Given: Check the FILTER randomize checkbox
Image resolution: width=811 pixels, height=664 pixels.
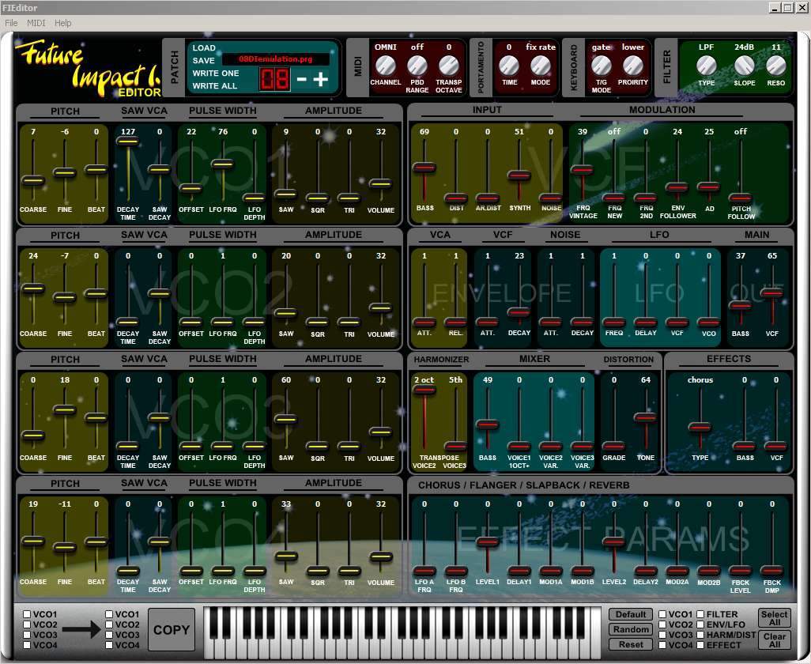Looking at the screenshot, I should click(700, 614).
